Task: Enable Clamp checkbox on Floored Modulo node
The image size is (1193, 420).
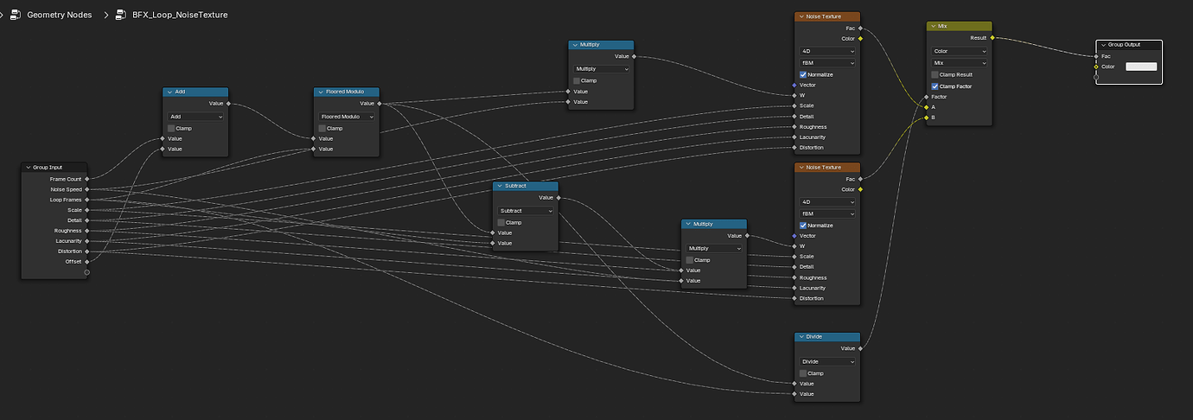Action: tap(322, 128)
